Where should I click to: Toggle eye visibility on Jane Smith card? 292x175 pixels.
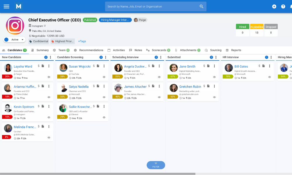pyautogui.click(x=214, y=77)
